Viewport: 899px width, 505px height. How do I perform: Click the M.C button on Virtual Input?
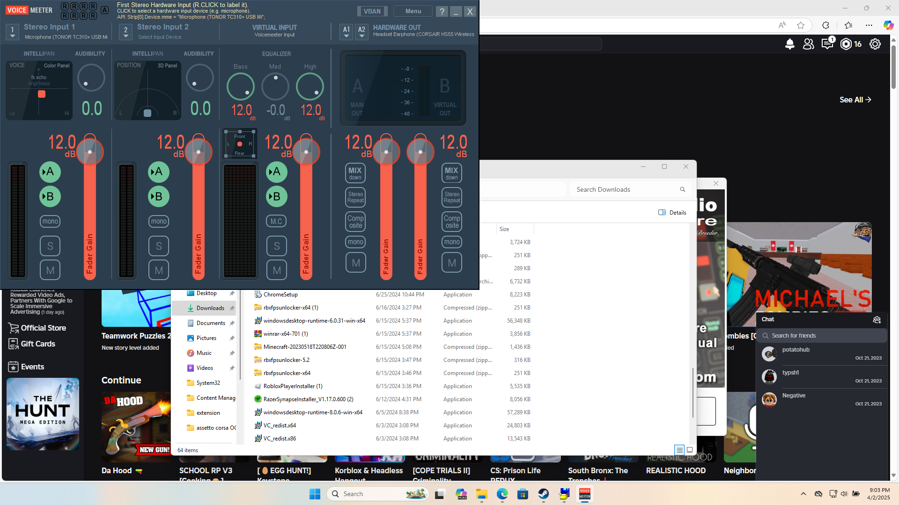click(276, 221)
